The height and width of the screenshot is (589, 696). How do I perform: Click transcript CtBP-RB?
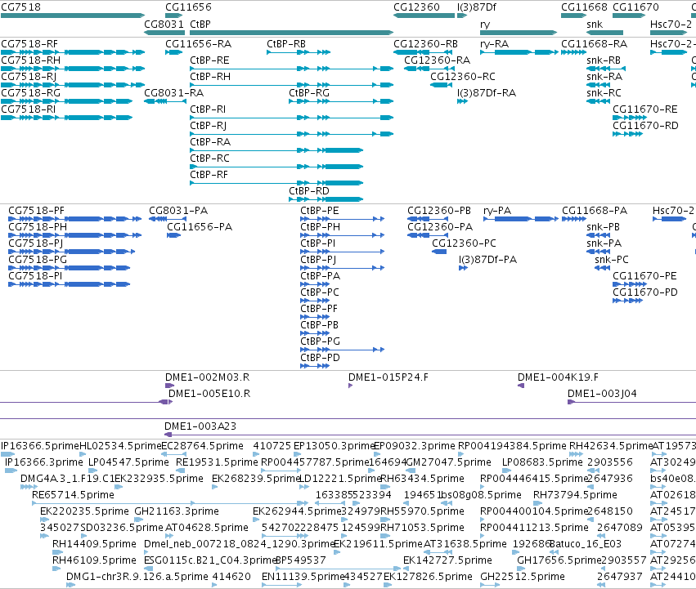pyautogui.click(x=299, y=52)
